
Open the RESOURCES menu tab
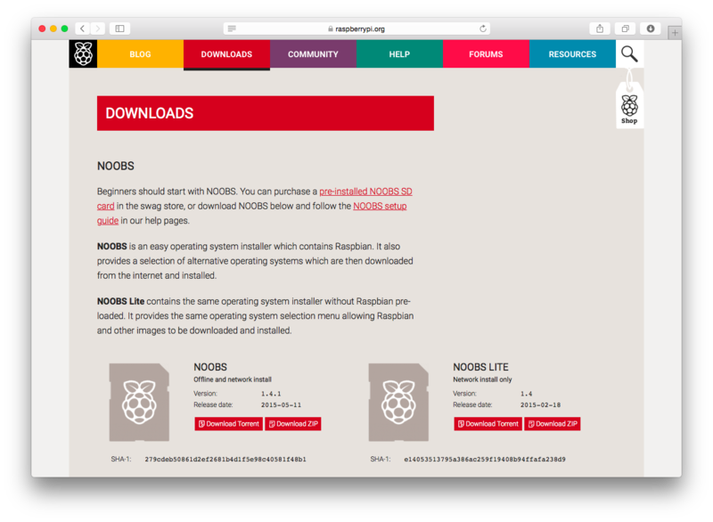pyautogui.click(x=572, y=54)
